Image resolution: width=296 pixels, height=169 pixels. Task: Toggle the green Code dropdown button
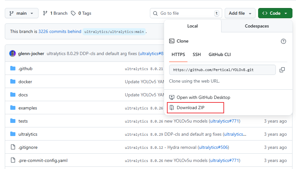pyautogui.click(x=275, y=13)
